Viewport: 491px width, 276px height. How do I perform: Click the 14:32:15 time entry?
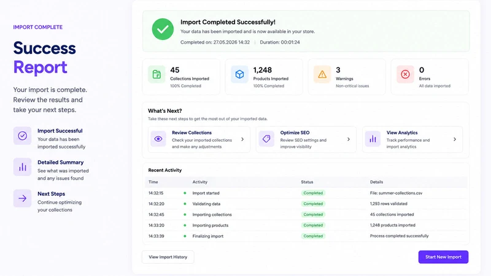point(156,193)
